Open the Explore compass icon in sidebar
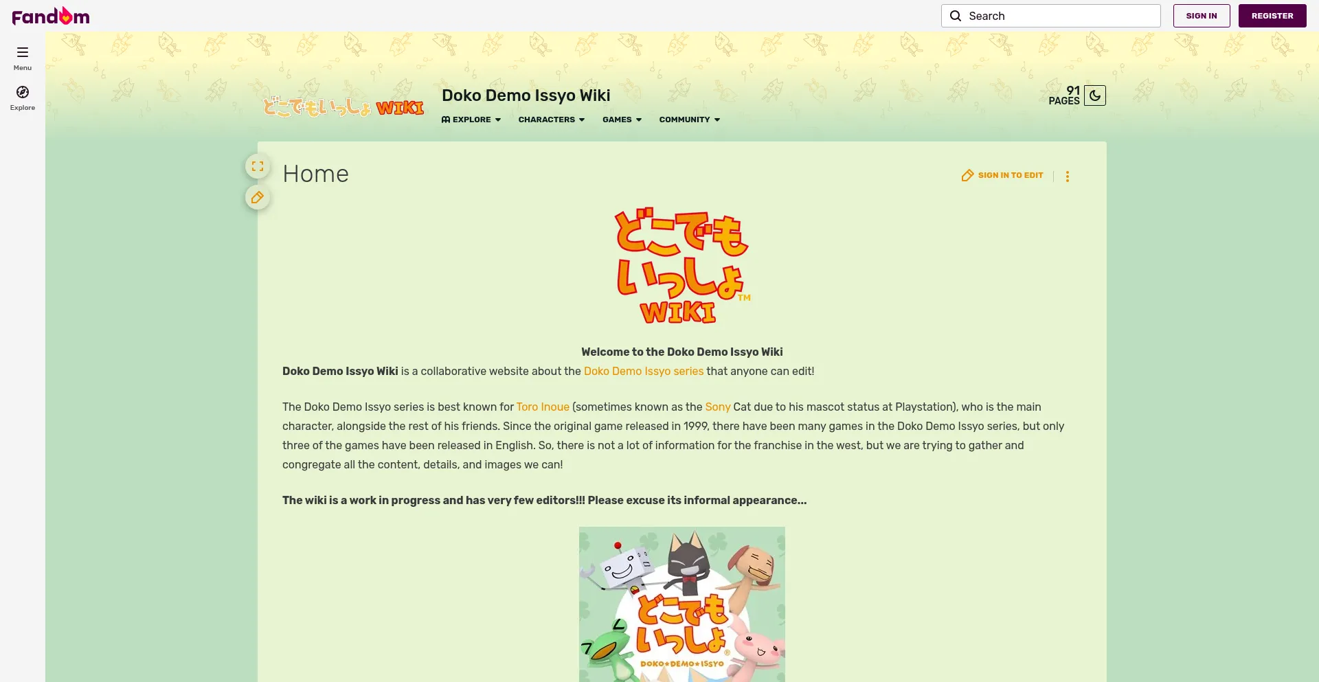1319x682 pixels. (x=23, y=92)
